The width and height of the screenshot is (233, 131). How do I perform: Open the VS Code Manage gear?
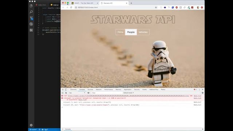(31, 125)
